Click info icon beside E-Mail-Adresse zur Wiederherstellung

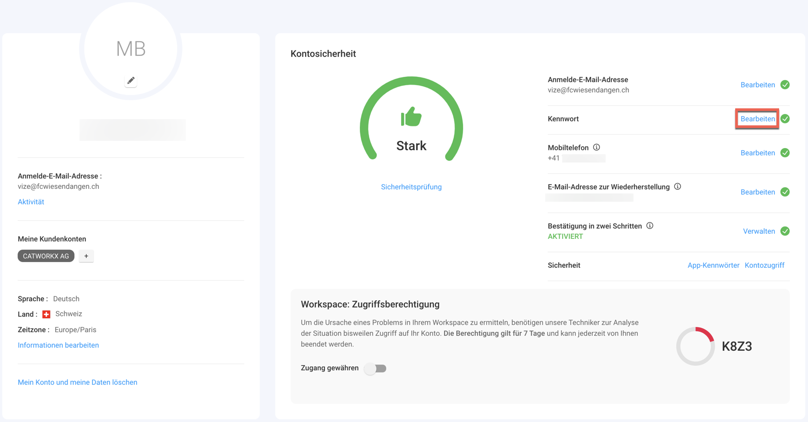[677, 187]
